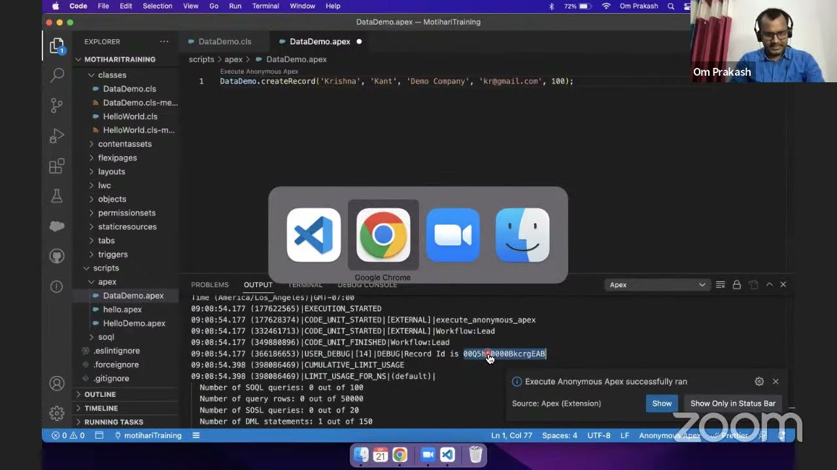Switch to OUTPUT panel tab
Screen dimensions: 837x470
(x=258, y=285)
